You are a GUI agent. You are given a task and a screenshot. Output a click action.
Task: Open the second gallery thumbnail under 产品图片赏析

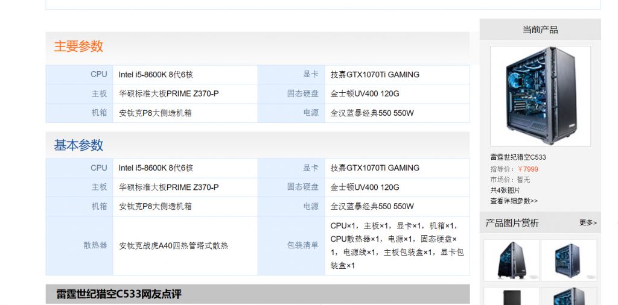[569, 260]
